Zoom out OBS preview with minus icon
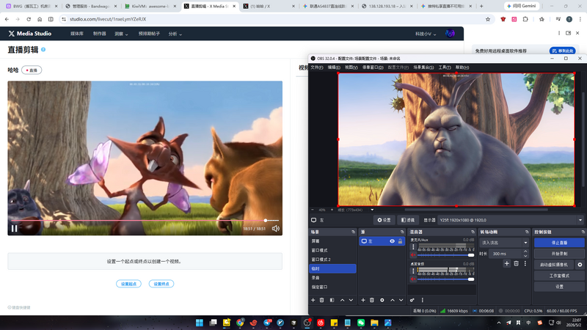The width and height of the screenshot is (587, 330). point(313,210)
